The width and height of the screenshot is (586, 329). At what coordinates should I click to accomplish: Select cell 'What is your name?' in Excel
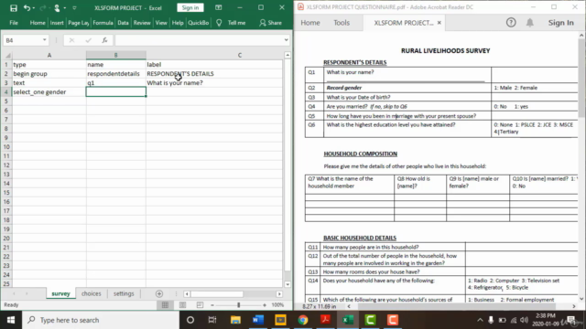tap(214, 83)
